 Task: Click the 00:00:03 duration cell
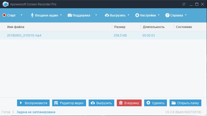[x=148, y=35]
